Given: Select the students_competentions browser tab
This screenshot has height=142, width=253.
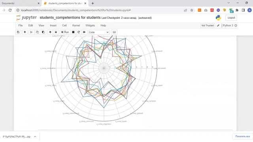Looking at the screenshot, I should point(65,3).
